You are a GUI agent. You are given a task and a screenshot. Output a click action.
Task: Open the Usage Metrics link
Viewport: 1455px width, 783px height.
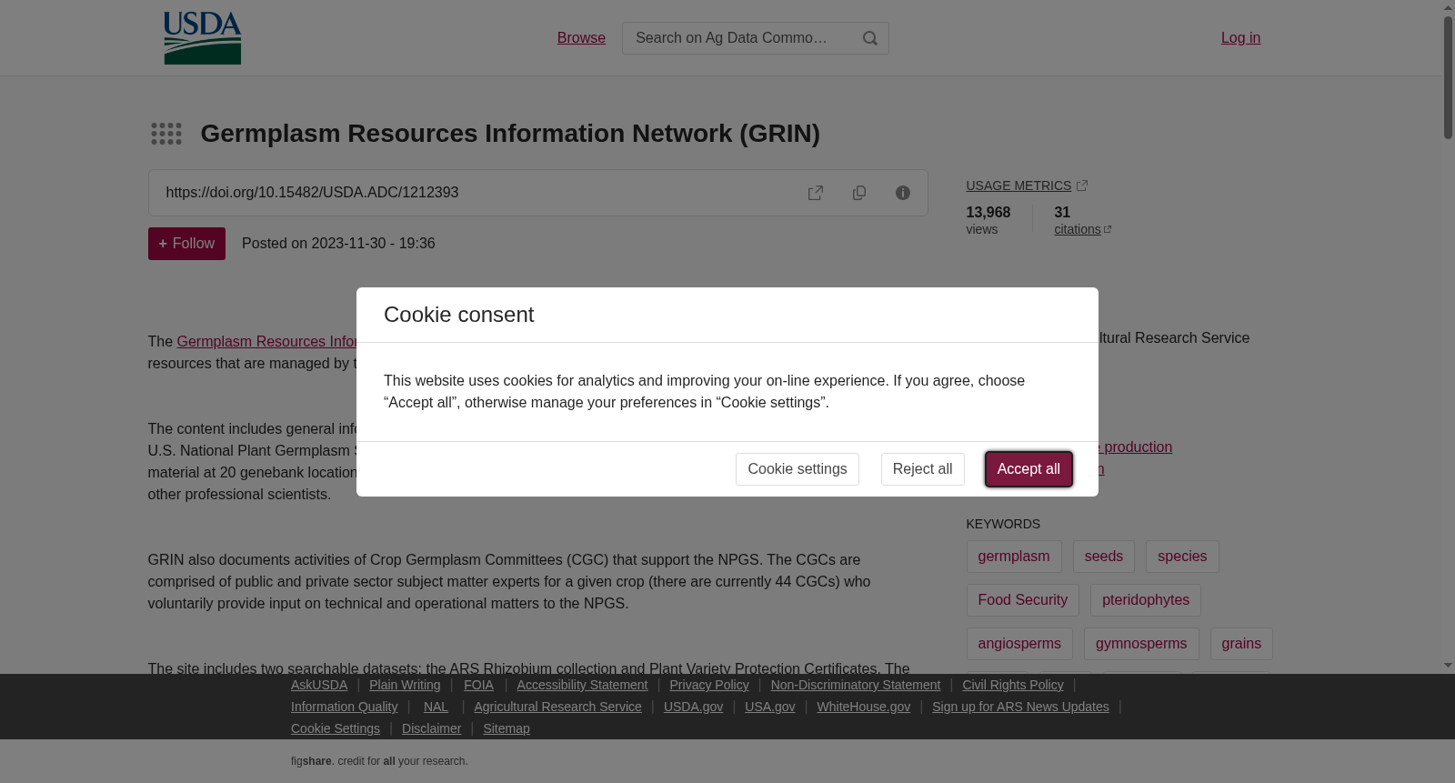pos(1027,186)
